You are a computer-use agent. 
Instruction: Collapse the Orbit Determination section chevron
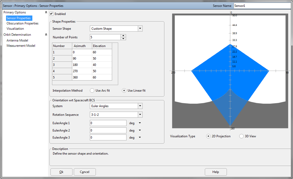click(x=46, y=34)
